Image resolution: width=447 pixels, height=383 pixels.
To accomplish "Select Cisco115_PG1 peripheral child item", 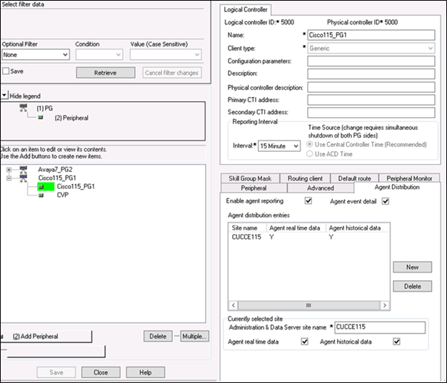I will (76, 187).
